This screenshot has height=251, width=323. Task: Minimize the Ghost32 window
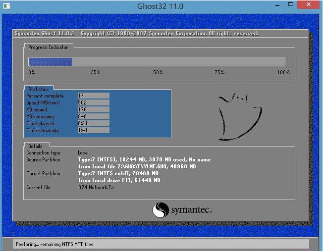click(x=274, y=5)
